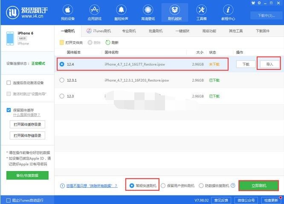This screenshot has height=204, width=284.
Task: Switch to the iTunes刷机 tab
Action: click(x=99, y=31)
